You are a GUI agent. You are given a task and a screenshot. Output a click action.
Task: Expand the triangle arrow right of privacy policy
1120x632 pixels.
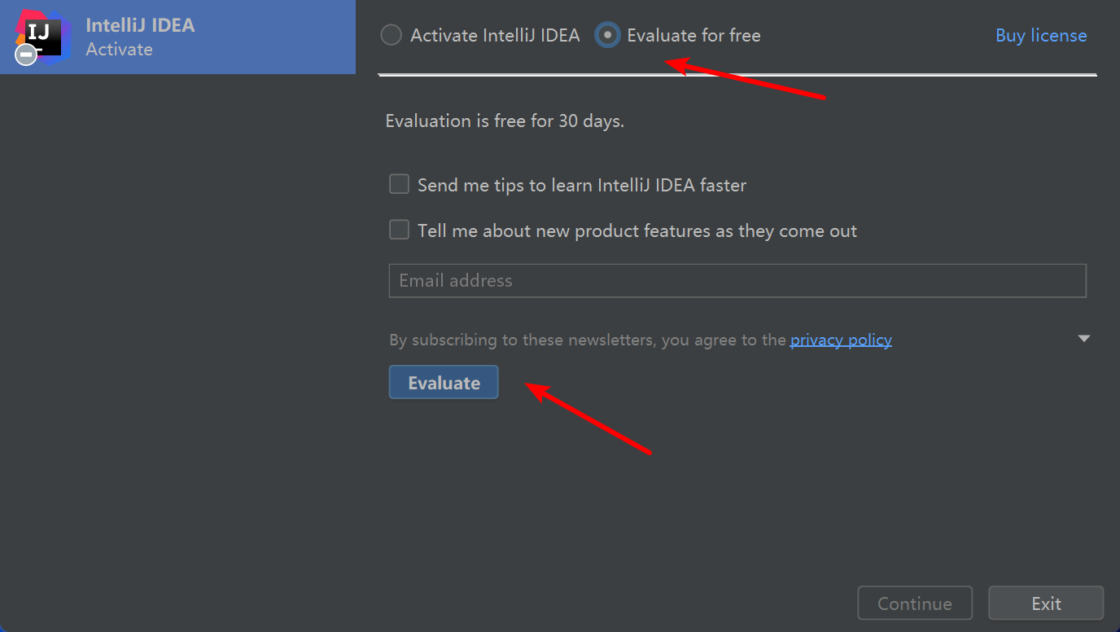[x=1083, y=339]
